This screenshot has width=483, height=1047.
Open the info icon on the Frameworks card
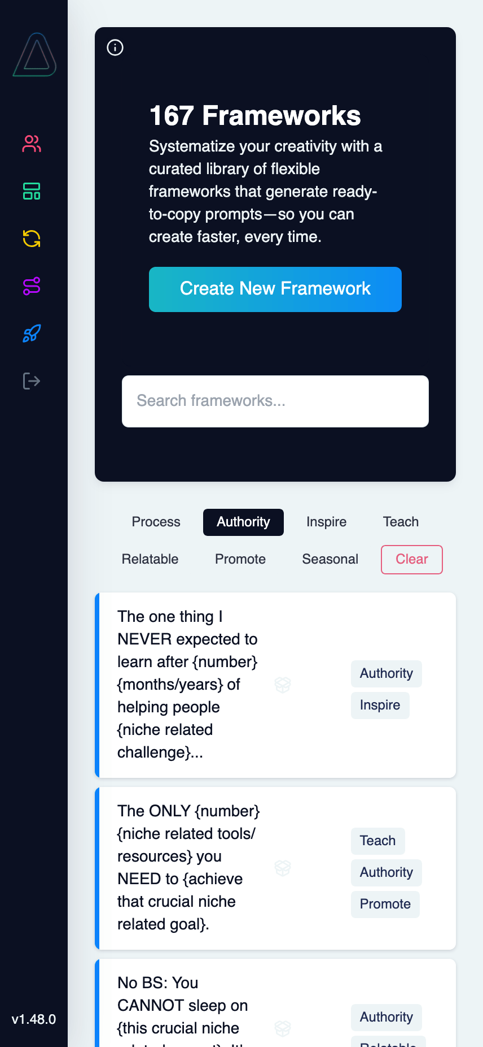click(115, 47)
